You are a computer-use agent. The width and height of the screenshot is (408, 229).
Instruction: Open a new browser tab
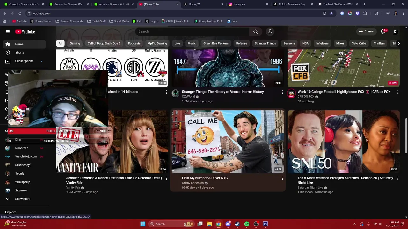coord(364,4)
